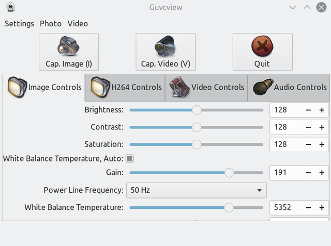The width and height of the screenshot is (331, 246).
Task: Click the Audio Controls microphone icon
Action: (x=263, y=87)
